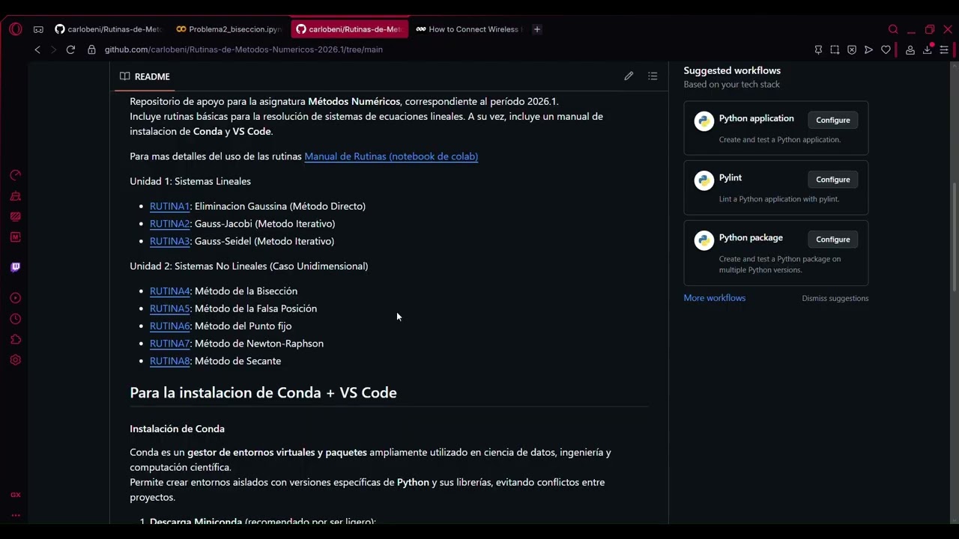Open extensions cube in sidebar
Image resolution: width=959 pixels, height=539 pixels.
pos(16,339)
